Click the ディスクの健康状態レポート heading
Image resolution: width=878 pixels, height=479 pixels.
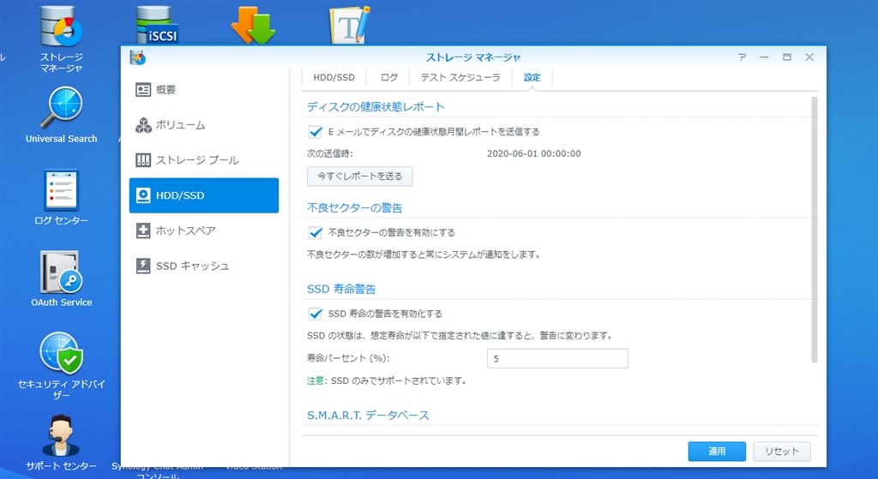[376, 107]
